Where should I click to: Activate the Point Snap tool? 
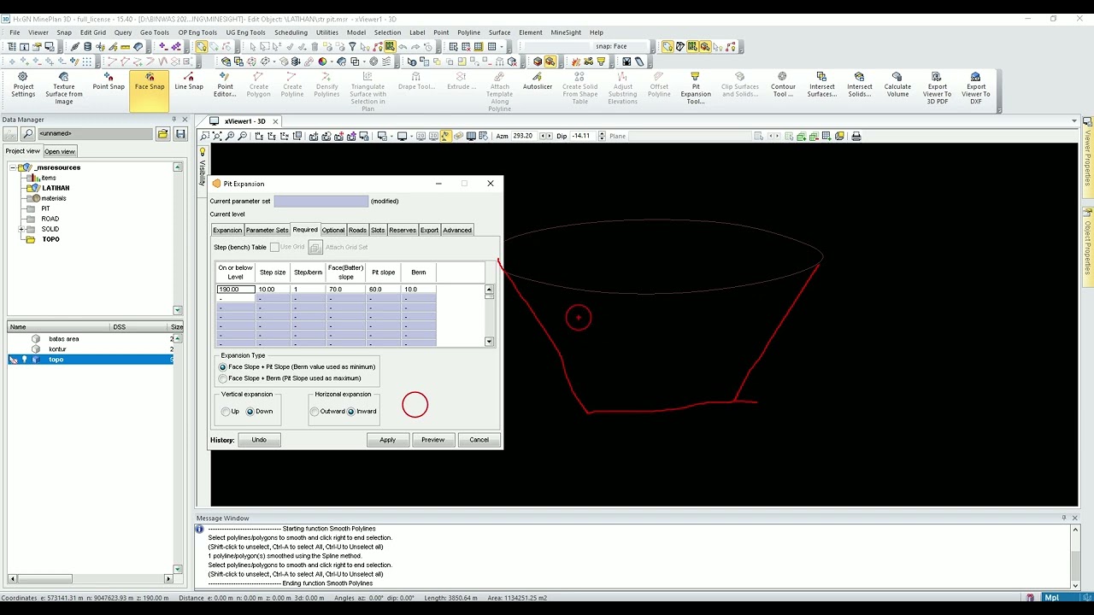109,82
